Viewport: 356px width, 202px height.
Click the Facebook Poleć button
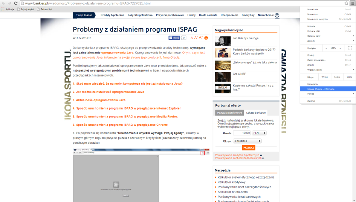coord(174,38)
